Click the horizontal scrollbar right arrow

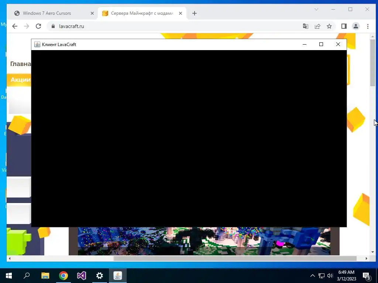(x=367, y=258)
